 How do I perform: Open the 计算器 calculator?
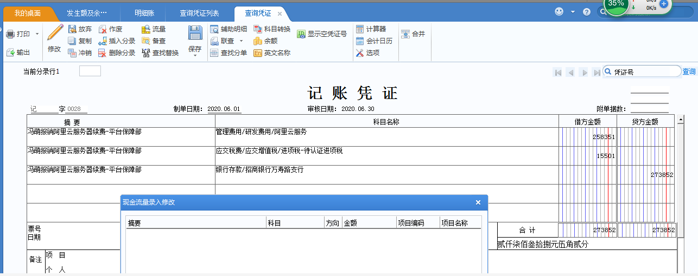371,29
